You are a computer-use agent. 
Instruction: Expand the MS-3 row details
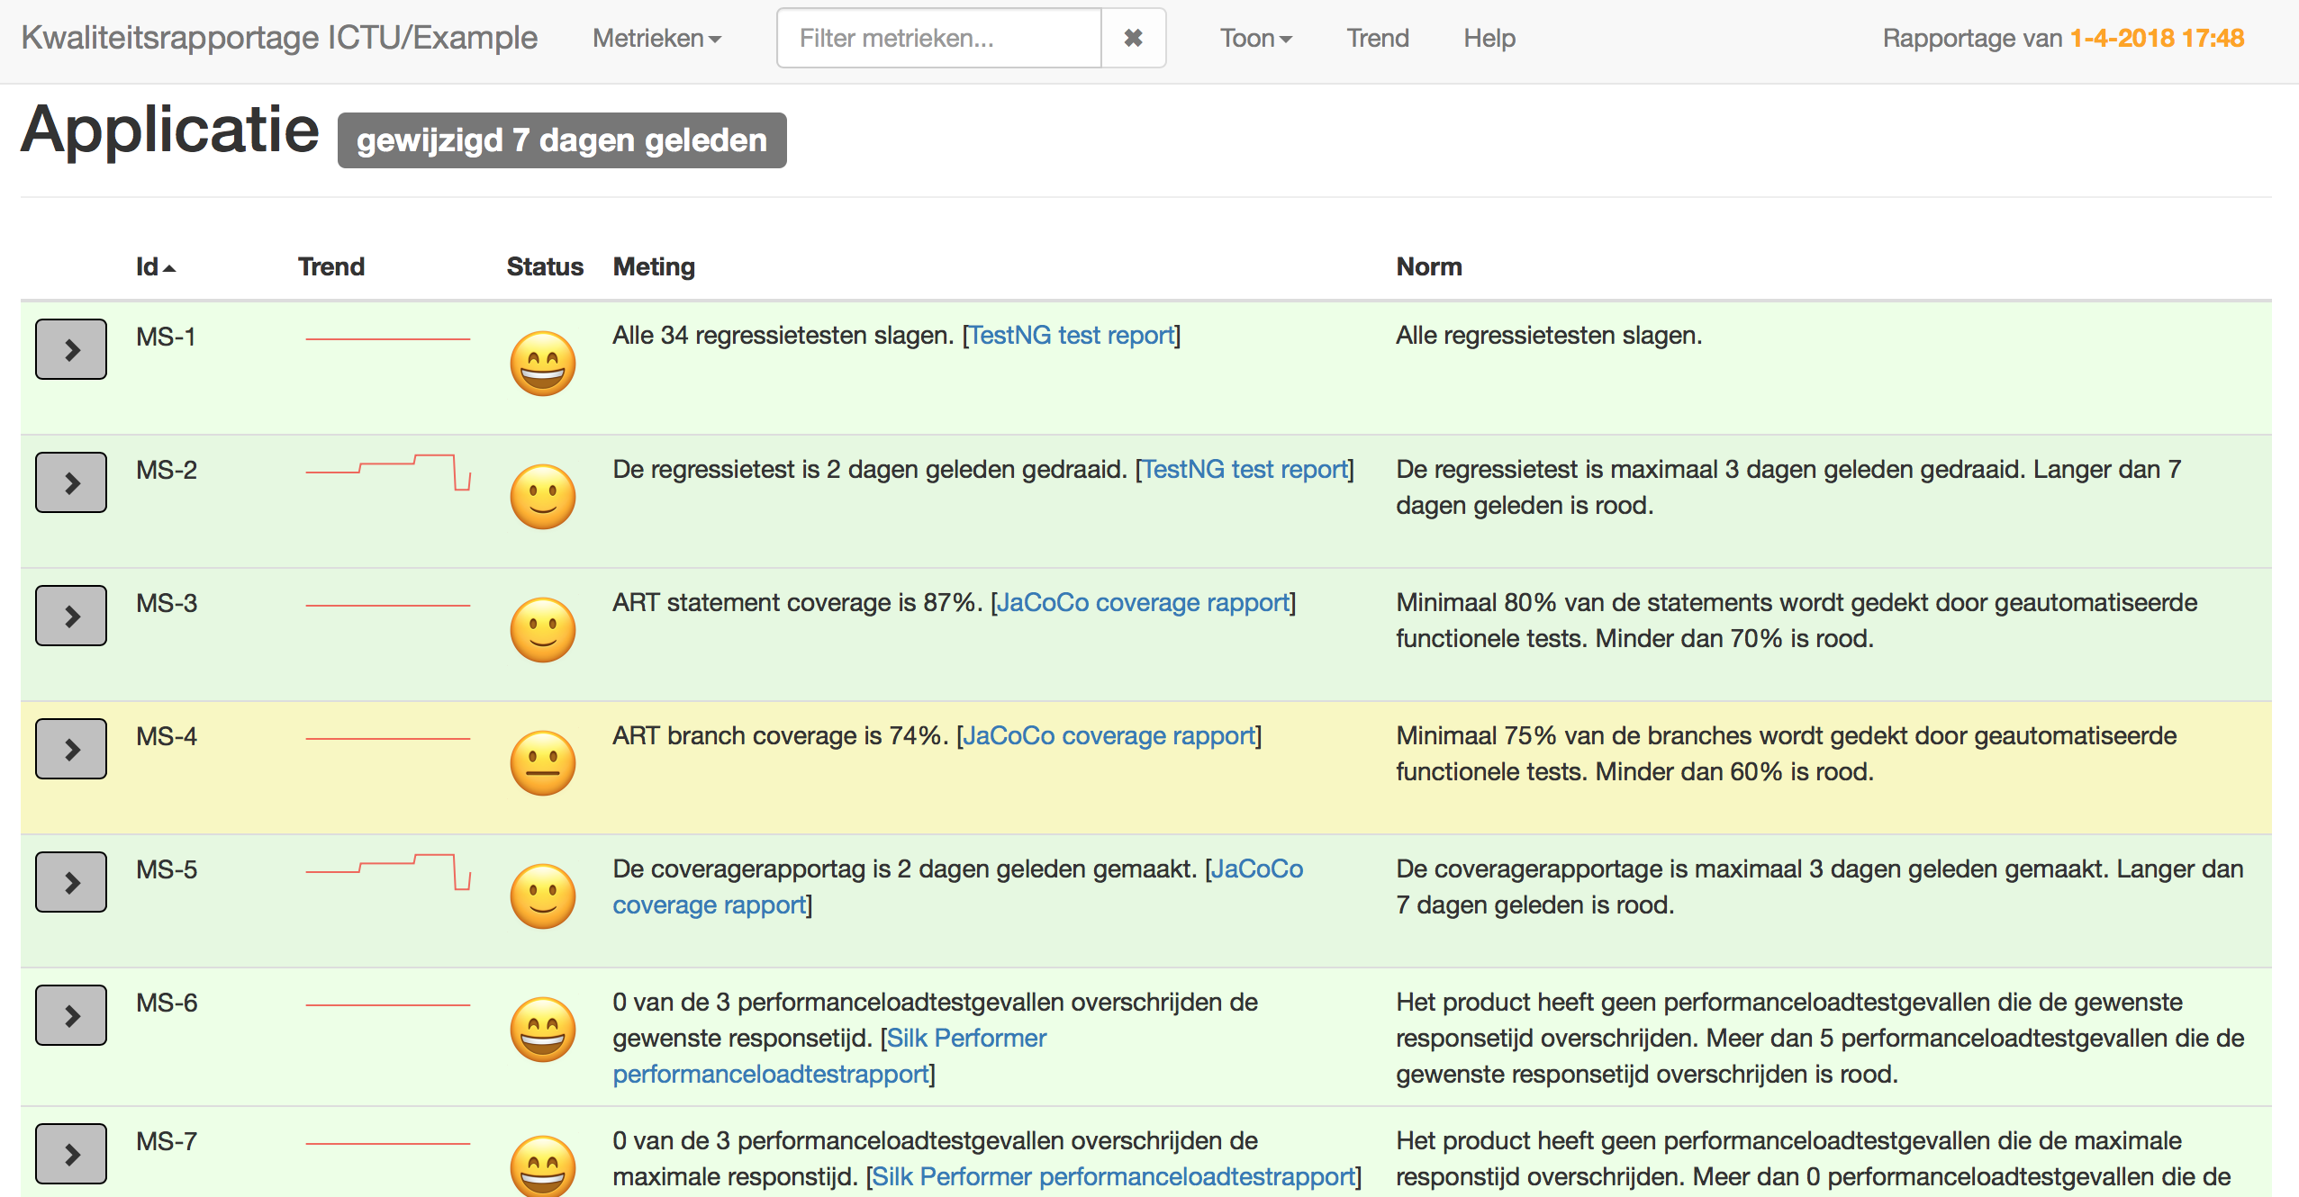(x=71, y=616)
